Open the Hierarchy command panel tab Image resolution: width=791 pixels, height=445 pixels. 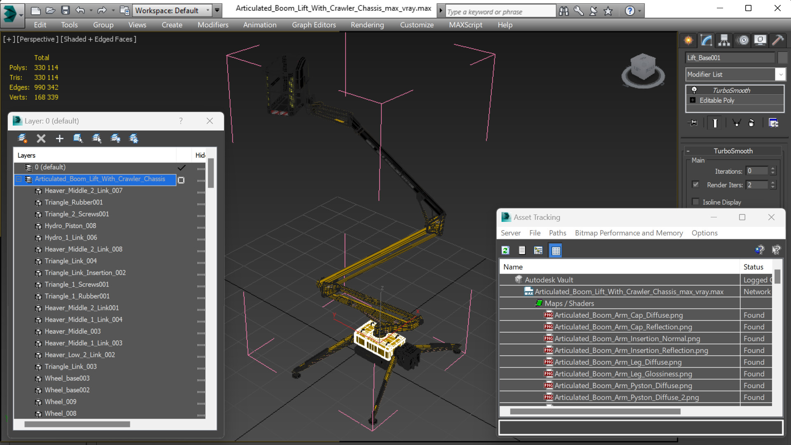tap(724, 40)
